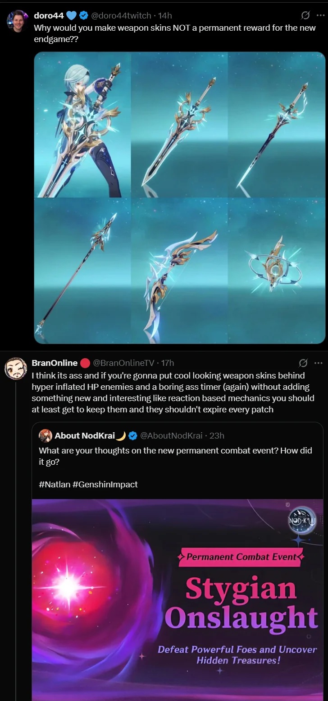This screenshot has height=701, width=328.
Task: Click About NodKrai's verified badge
Action: click(x=133, y=436)
